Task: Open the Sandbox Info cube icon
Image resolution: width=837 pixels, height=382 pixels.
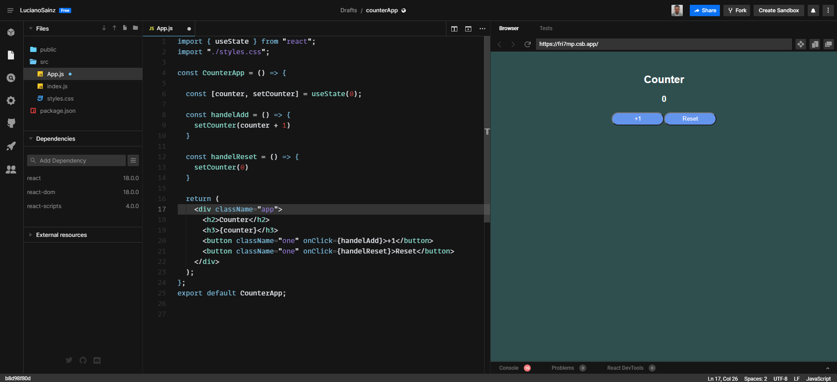Action: (x=11, y=32)
